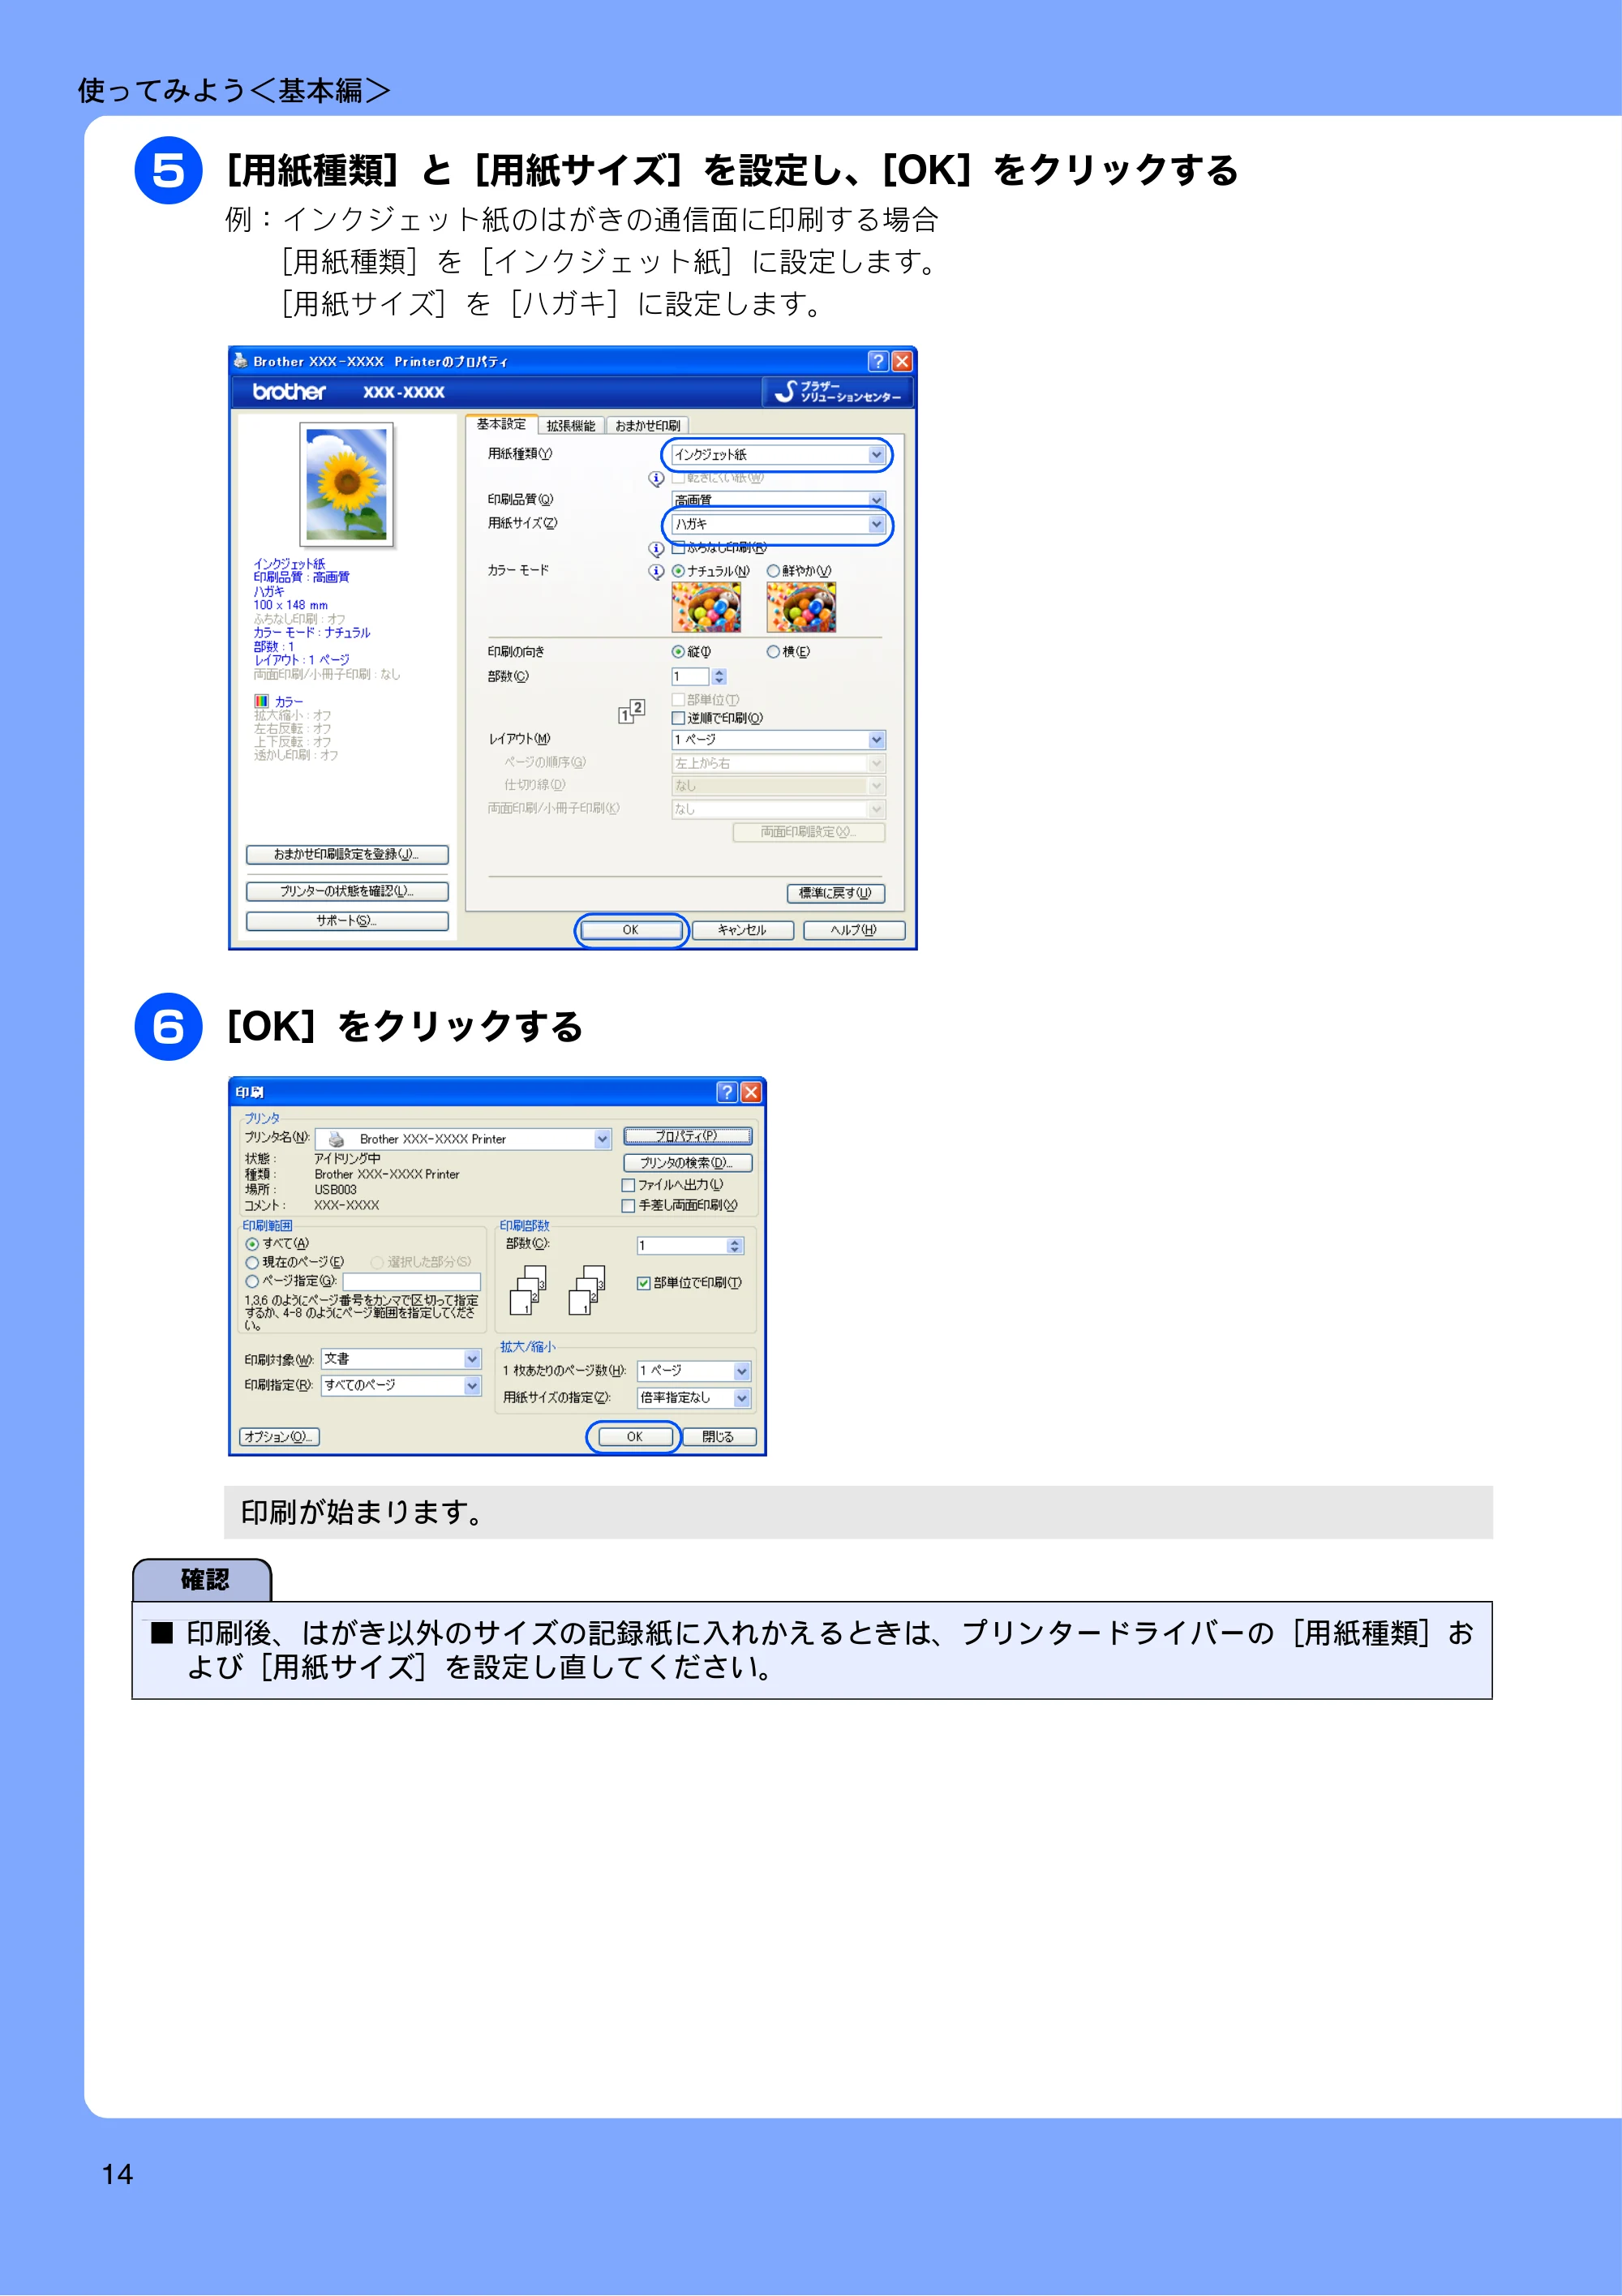Select the ナチュラル color mode radio button
This screenshot has height=2296, width=1622.
(x=678, y=571)
